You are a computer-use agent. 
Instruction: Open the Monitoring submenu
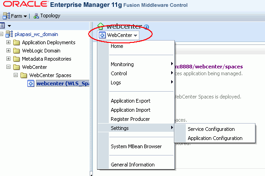(x=136, y=64)
